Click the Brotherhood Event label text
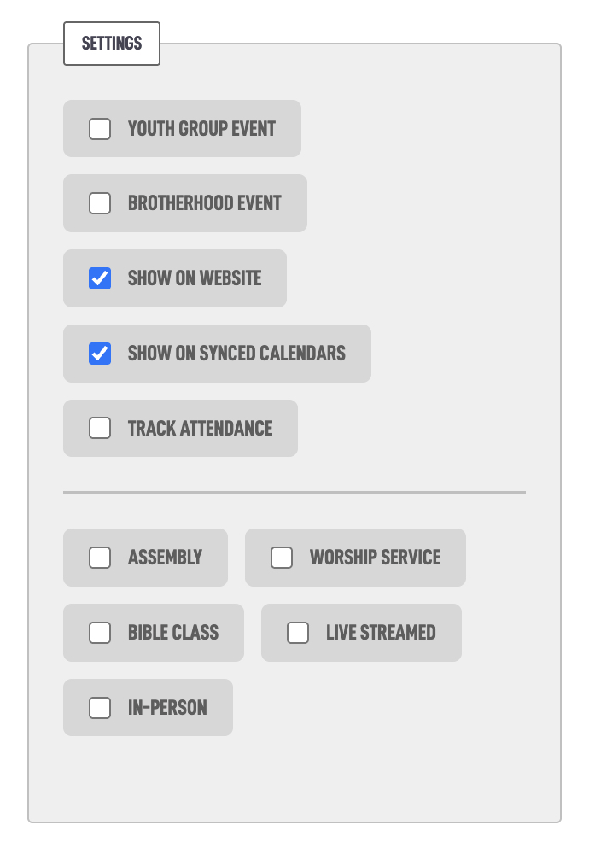Viewport: 589px width, 842px height. pyautogui.click(x=205, y=203)
